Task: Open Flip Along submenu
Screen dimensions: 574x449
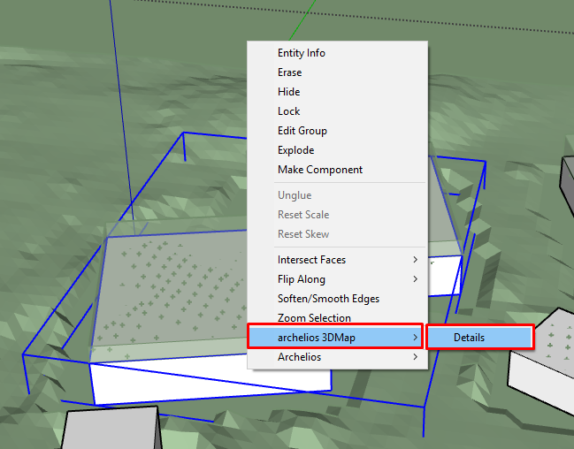Action: point(337,279)
